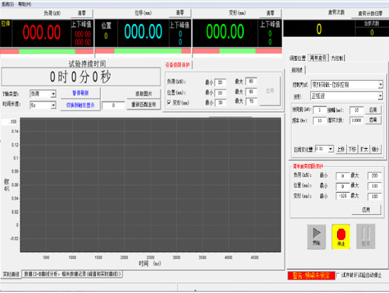Expand the 波形 正弦波 dropdown

[346, 95]
